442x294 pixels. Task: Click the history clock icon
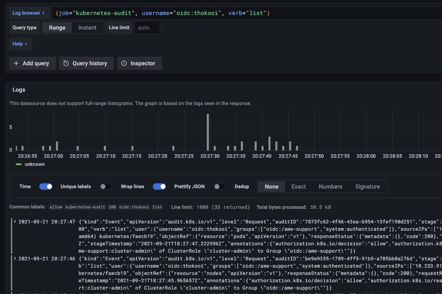(66, 63)
